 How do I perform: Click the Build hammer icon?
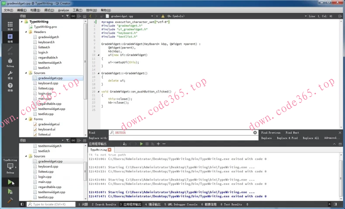click(10, 200)
